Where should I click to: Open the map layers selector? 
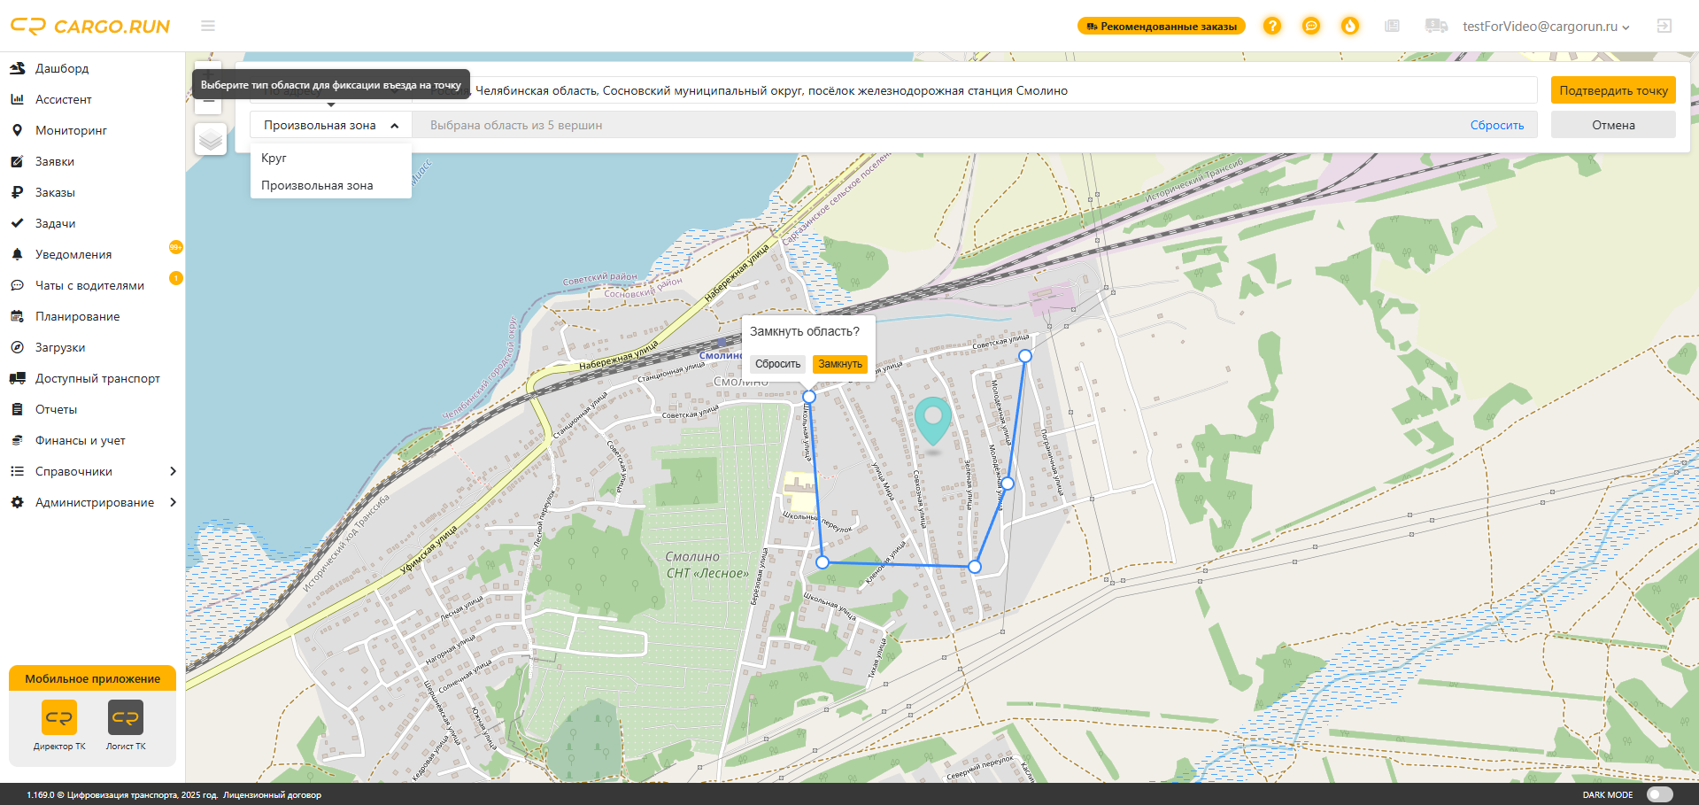click(x=210, y=139)
